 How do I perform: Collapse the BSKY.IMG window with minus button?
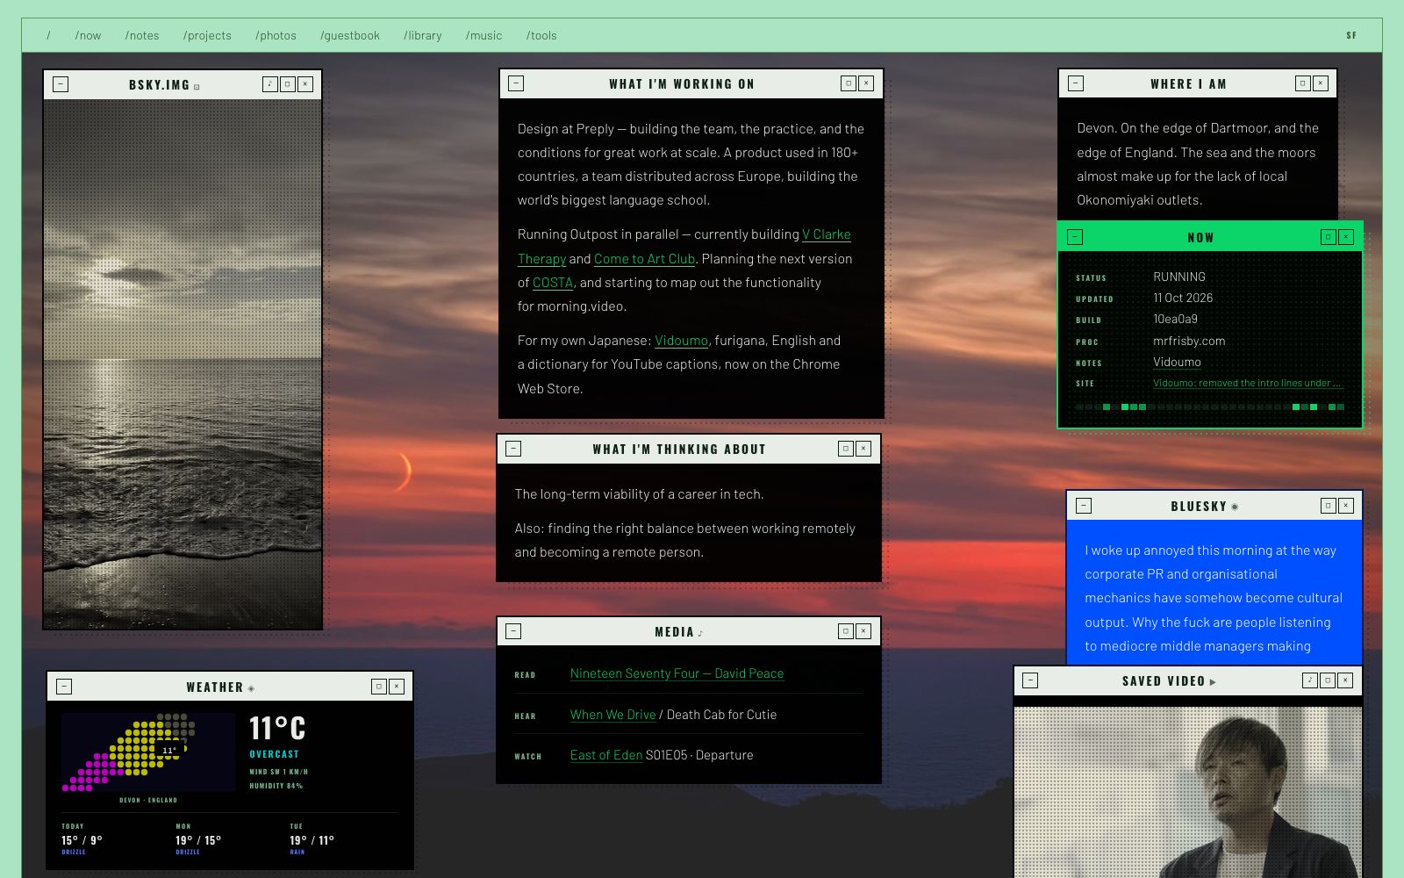coord(61,84)
